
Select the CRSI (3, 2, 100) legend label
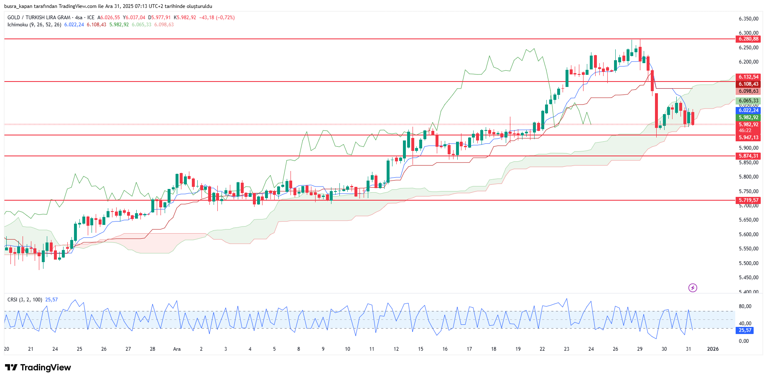25,300
